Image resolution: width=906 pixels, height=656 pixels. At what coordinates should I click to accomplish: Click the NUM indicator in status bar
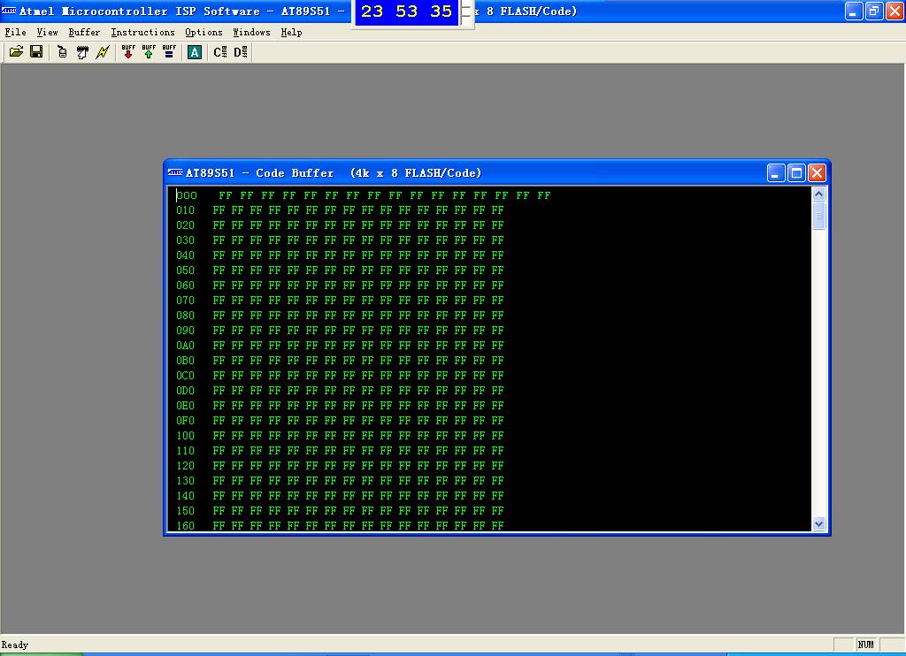[x=865, y=645]
